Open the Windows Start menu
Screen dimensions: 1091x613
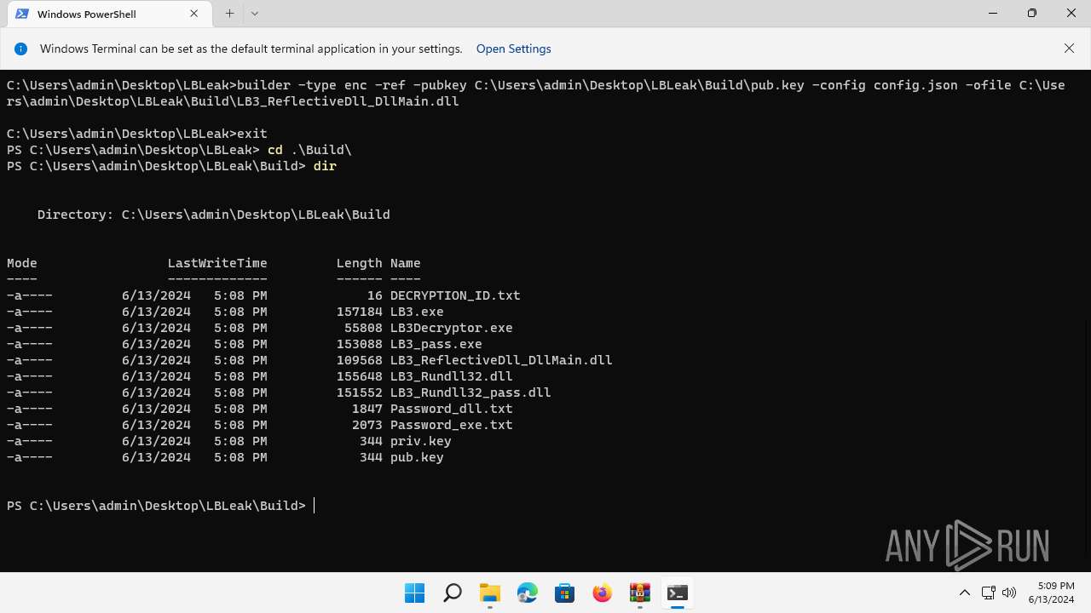414,593
